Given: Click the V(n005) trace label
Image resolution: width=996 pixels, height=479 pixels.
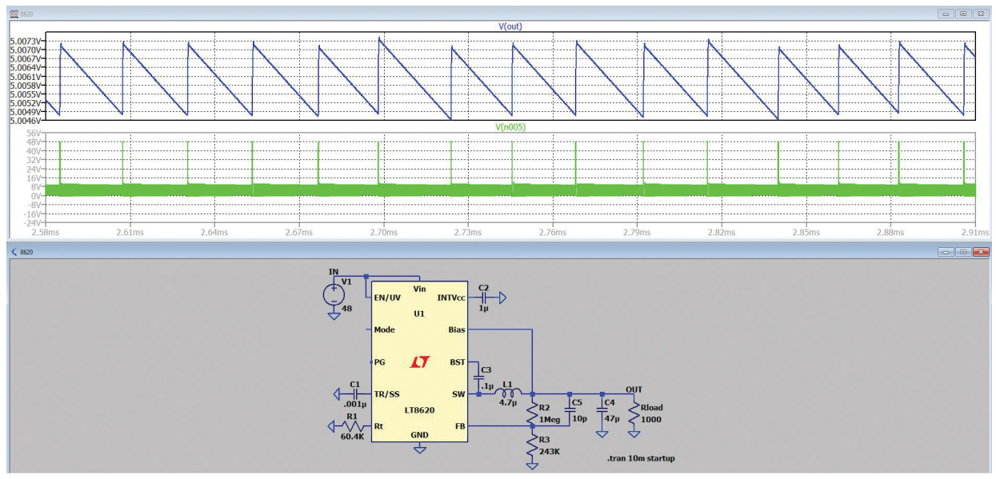Looking at the screenshot, I should tap(510, 126).
